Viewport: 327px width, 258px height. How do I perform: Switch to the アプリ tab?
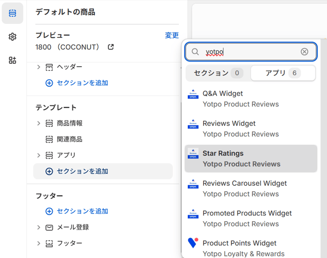click(283, 73)
